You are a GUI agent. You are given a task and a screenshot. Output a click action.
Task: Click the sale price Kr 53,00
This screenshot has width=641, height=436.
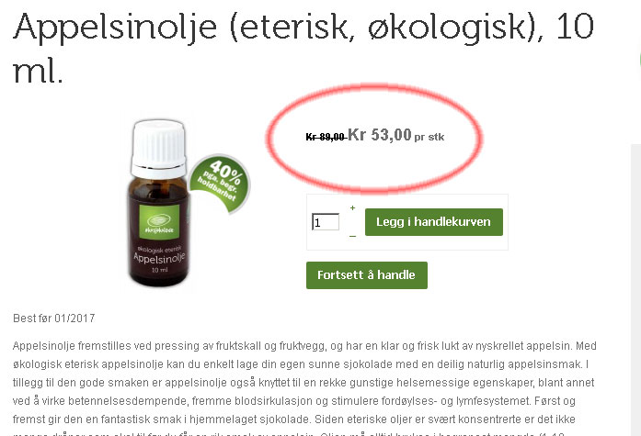[x=380, y=135]
